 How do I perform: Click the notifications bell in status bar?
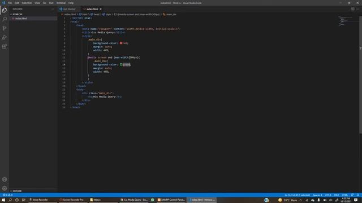click(357, 195)
